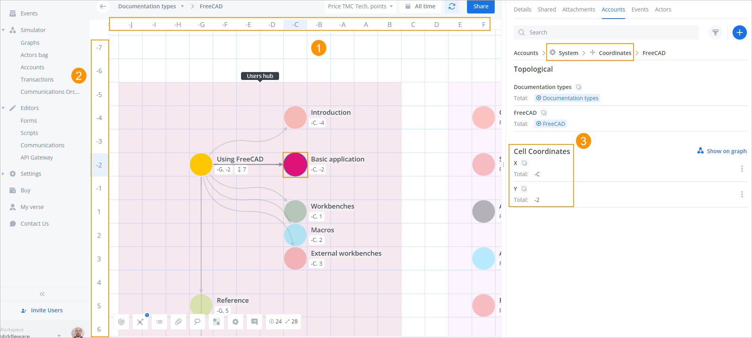The image size is (752, 338).
Task: Open Events in sidebar
Action: pyautogui.click(x=29, y=13)
